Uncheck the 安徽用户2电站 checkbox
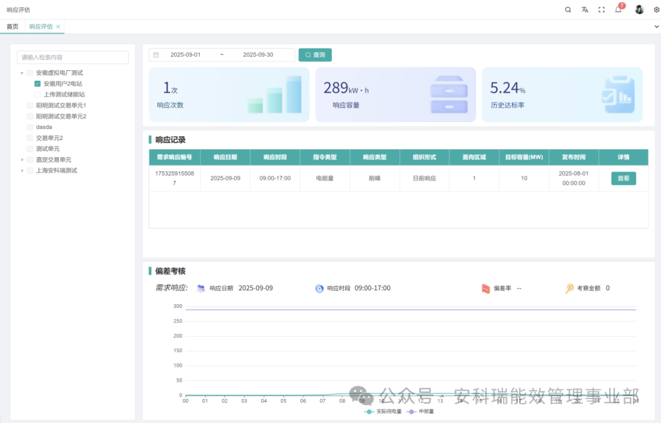 37,84
